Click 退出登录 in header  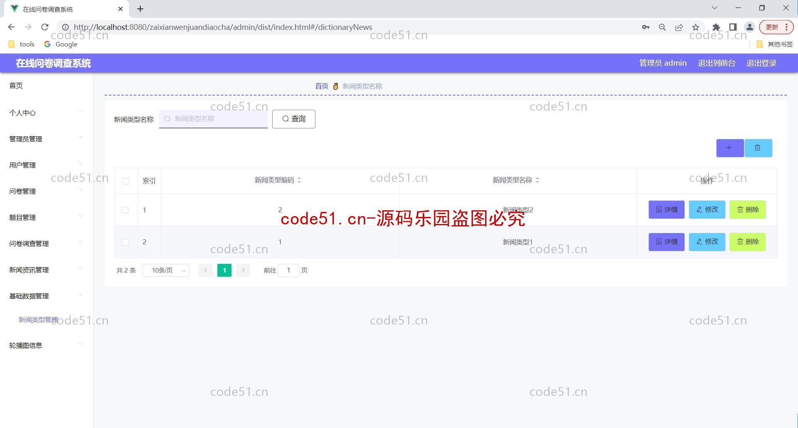pyautogui.click(x=761, y=63)
